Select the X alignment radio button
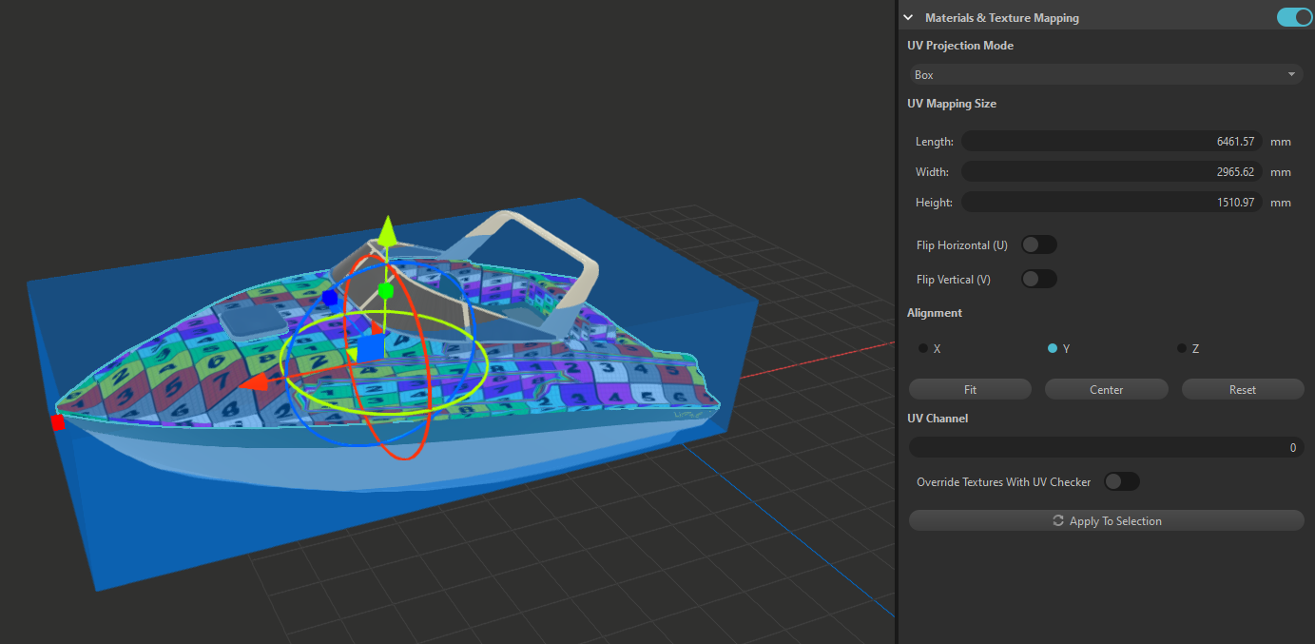Screen dimensions: 1315x644 click(x=923, y=349)
